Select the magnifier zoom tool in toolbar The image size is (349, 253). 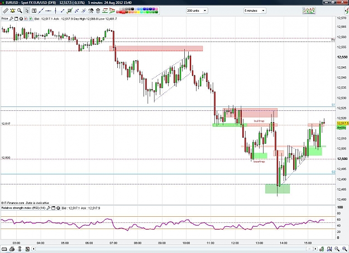20,11
